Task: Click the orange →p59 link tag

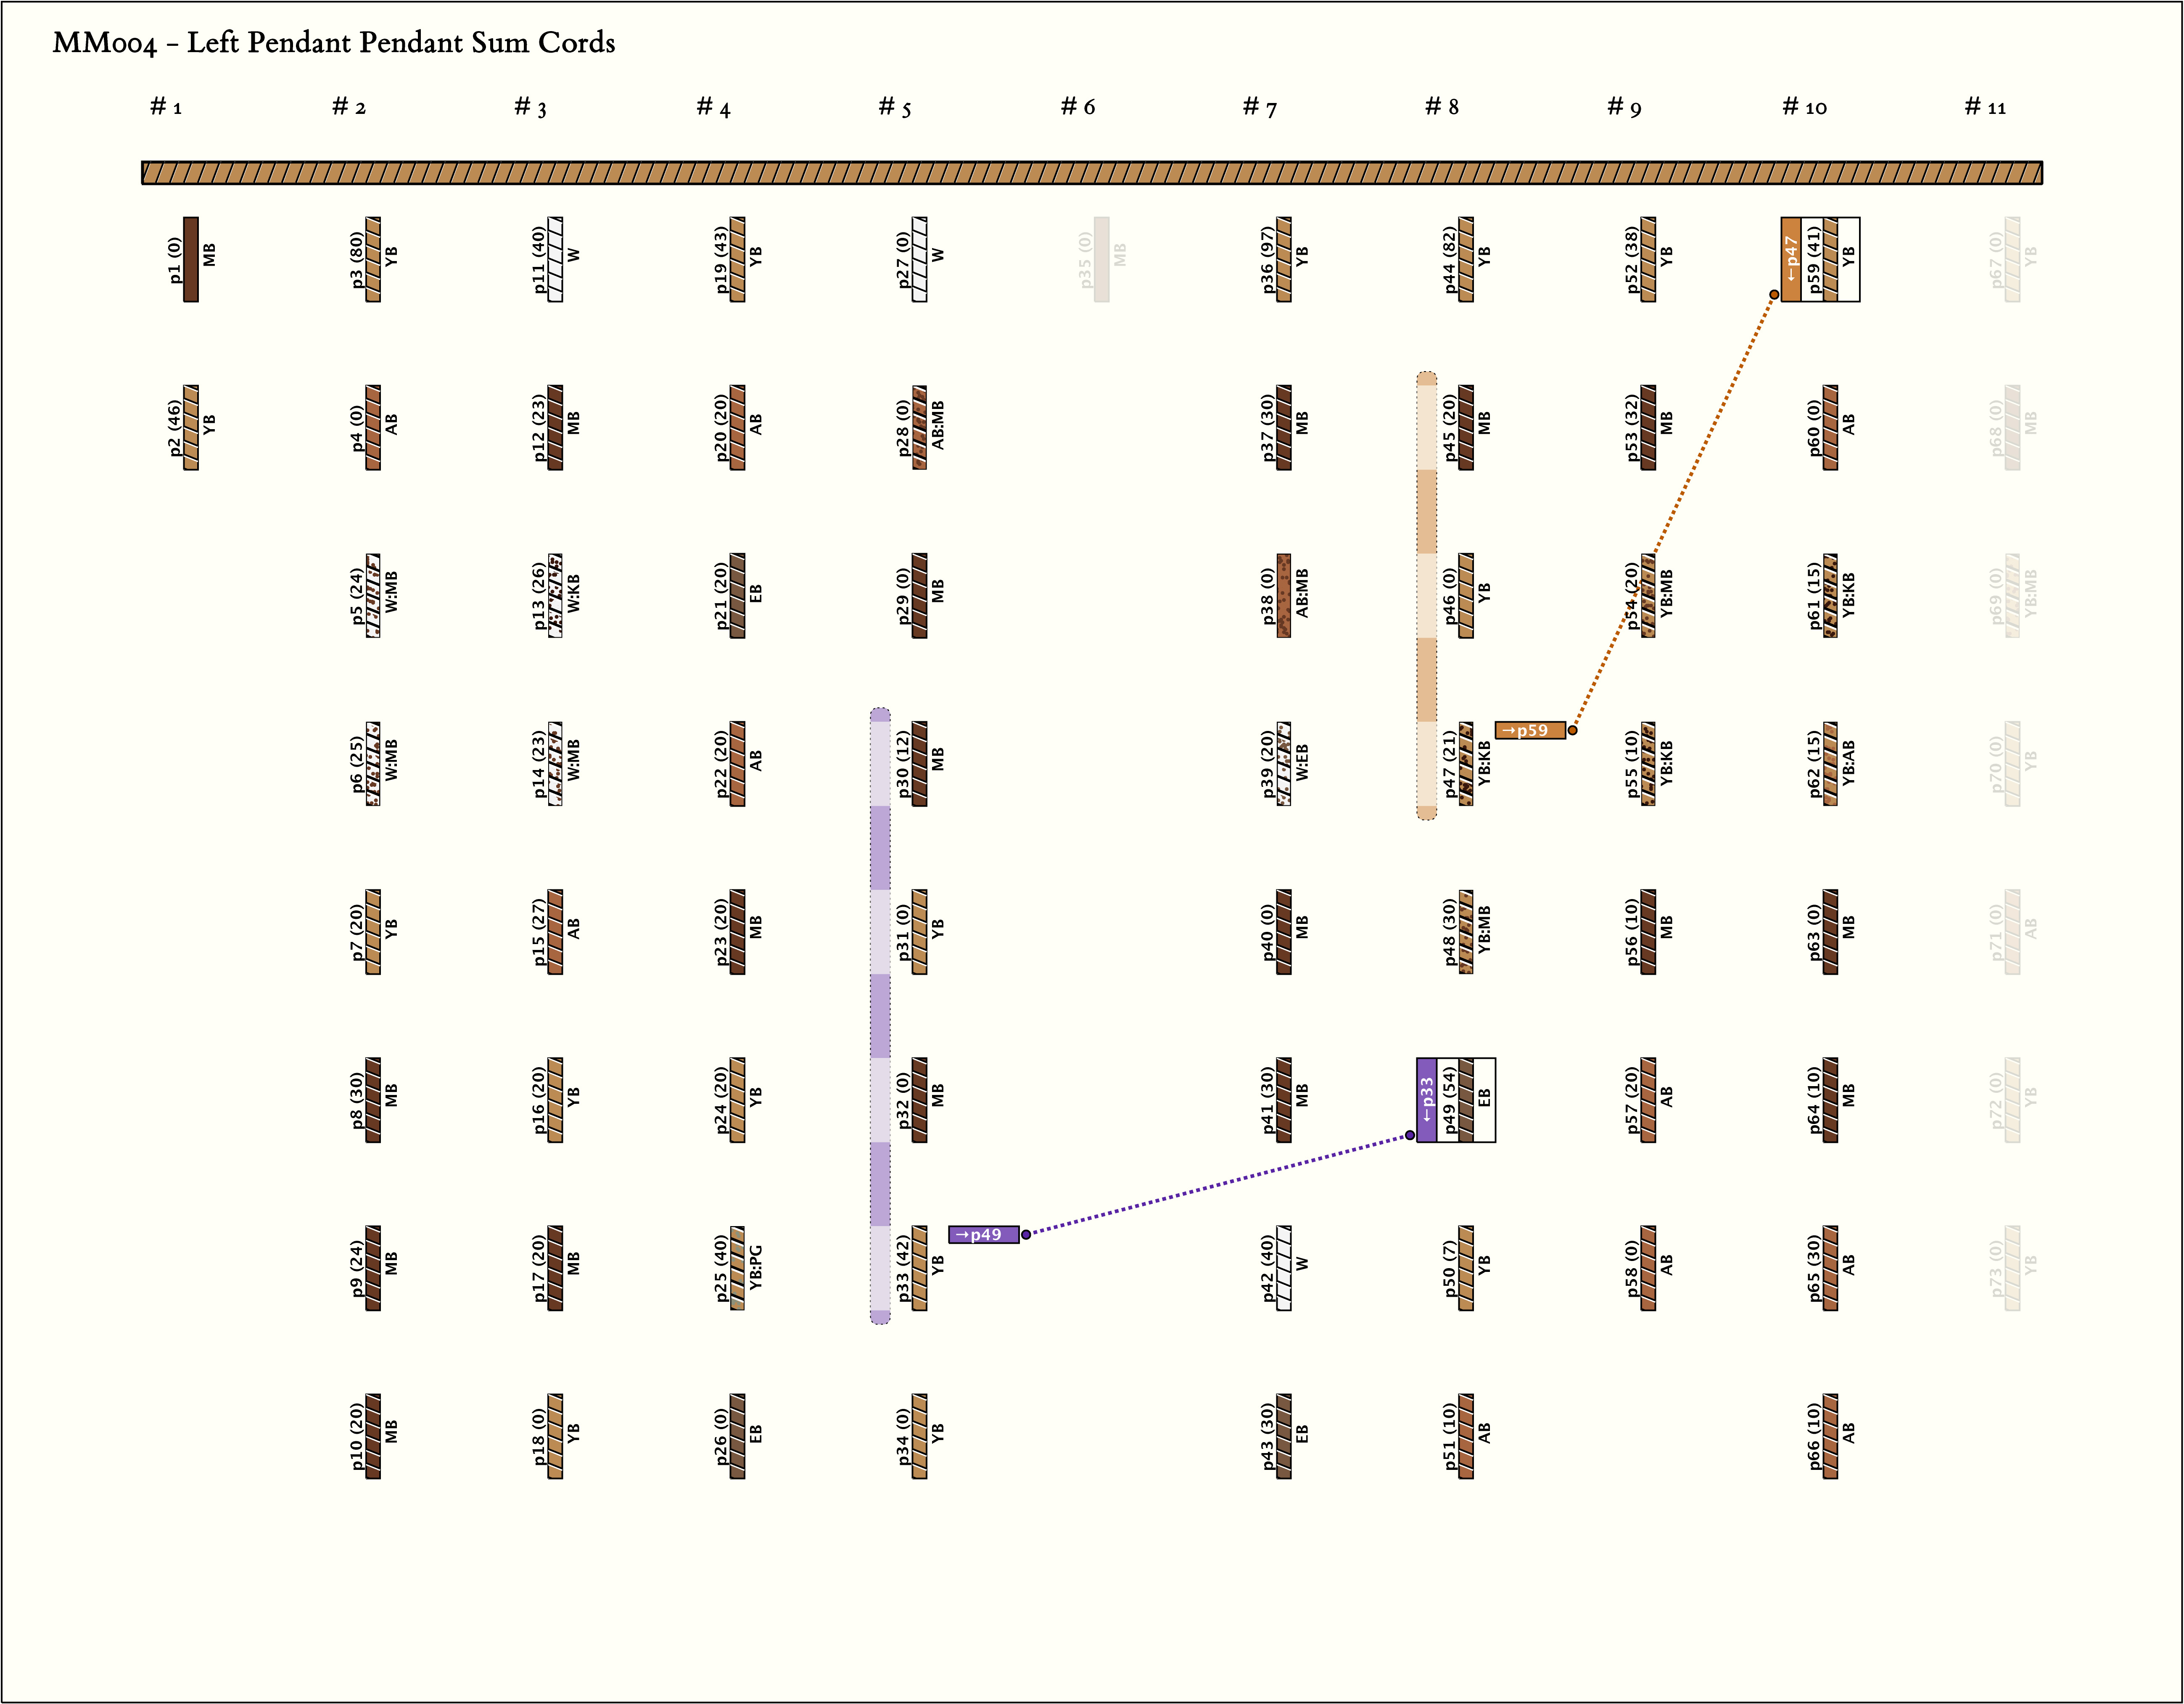Action: pyautogui.click(x=1529, y=730)
